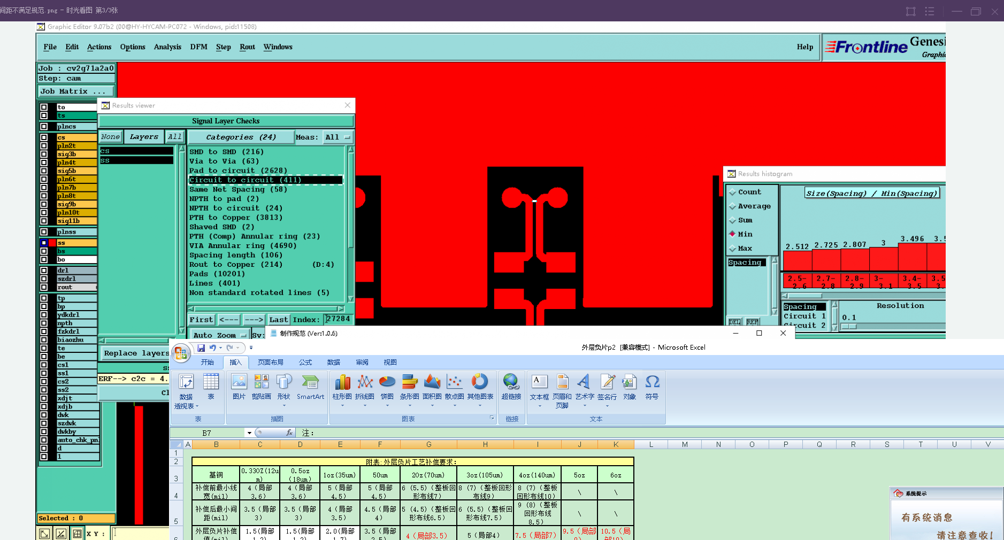Open the Analysis menu
The width and height of the screenshot is (1004, 540).
click(x=167, y=47)
